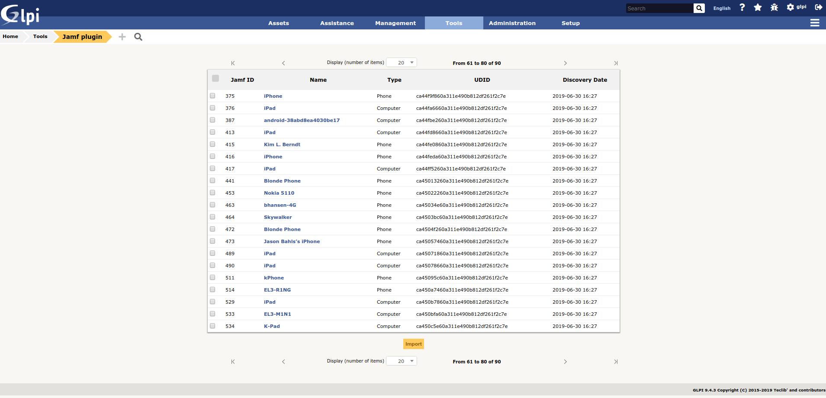The image size is (826, 398).
Task: Click the Type column header
Action: click(x=394, y=80)
